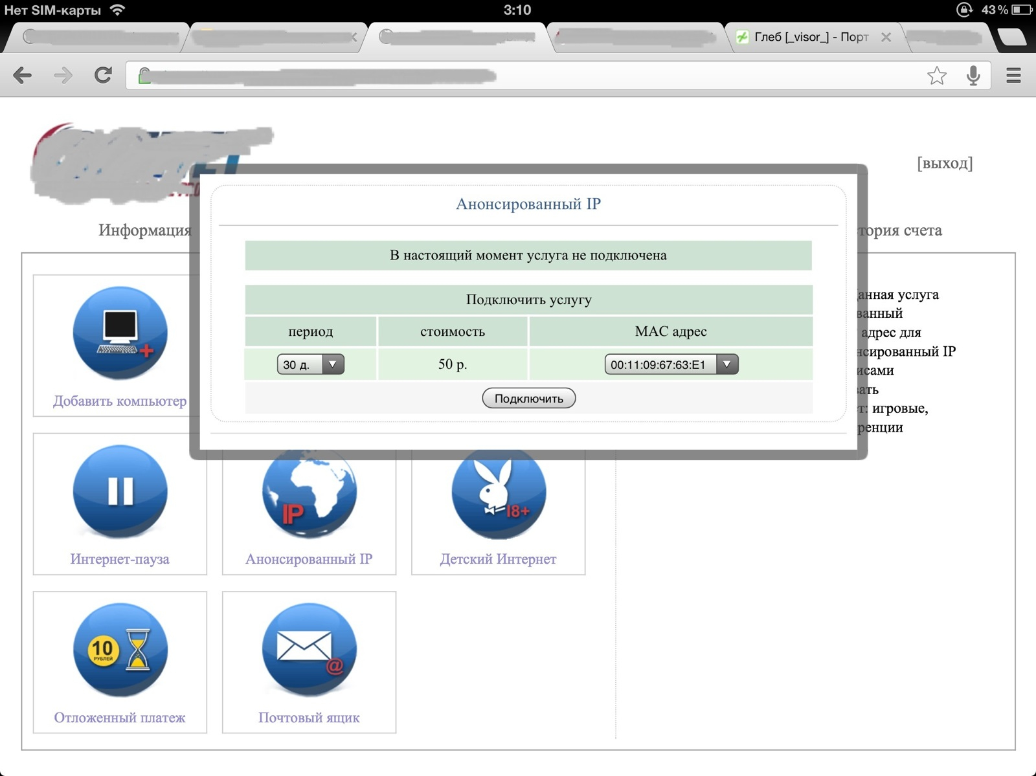Image resolution: width=1036 pixels, height=776 pixels.
Task: Click the Интернет-пауза pause icon
Action: pos(120,491)
